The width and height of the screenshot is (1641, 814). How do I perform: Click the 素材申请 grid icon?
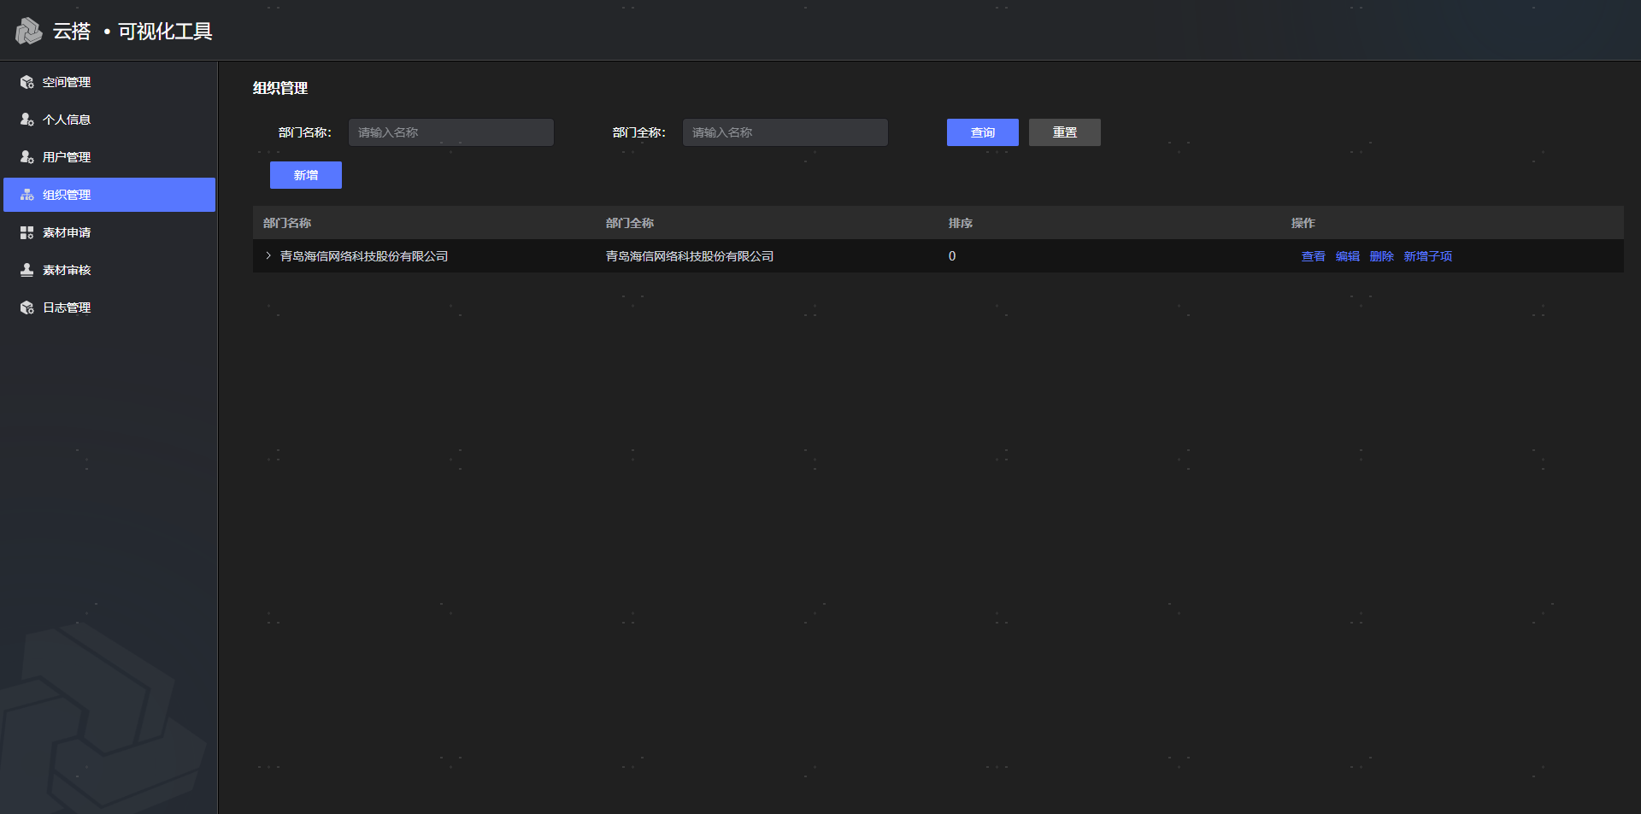tap(27, 232)
